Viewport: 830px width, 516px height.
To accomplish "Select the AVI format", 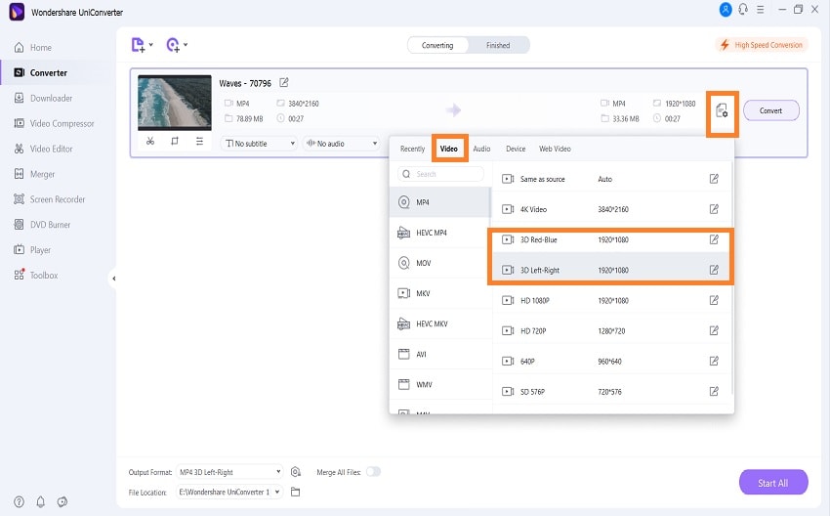I will coord(440,354).
